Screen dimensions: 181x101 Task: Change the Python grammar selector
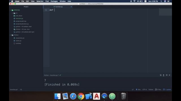151,89
